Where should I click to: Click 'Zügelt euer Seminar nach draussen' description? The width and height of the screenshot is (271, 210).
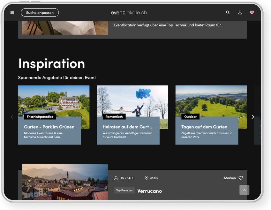(x=207, y=135)
